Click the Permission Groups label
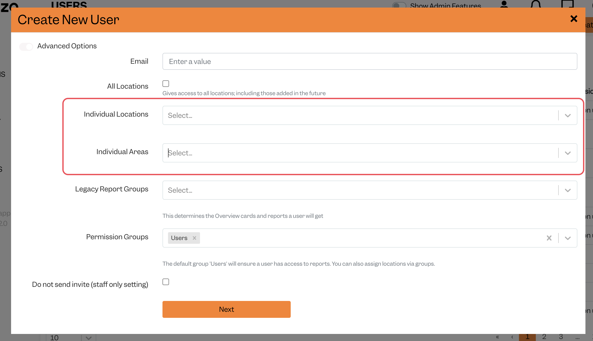 [117, 237]
